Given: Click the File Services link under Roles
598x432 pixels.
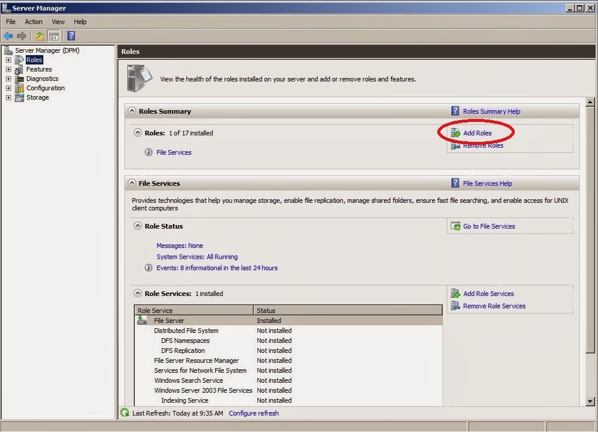Looking at the screenshot, I should (174, 152).
